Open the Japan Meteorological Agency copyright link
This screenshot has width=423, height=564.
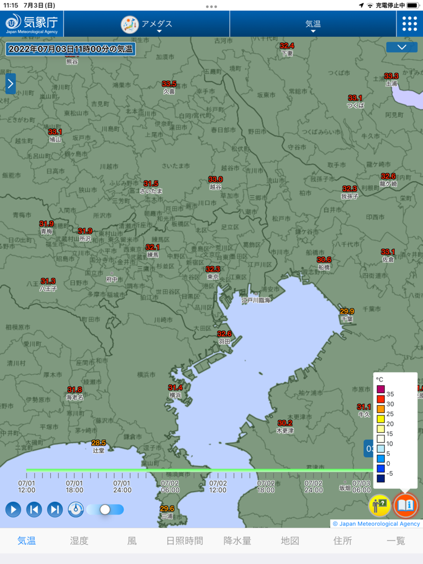point(376,524)
